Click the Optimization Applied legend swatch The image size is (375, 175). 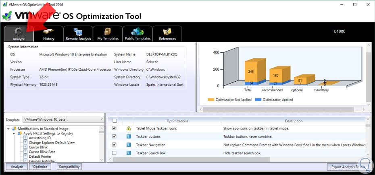click(x=258, y=99)
